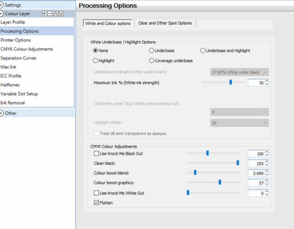Decrease Colour boost graphics value
The height and width of the screenshot is (229, 294).
(267, 185)
